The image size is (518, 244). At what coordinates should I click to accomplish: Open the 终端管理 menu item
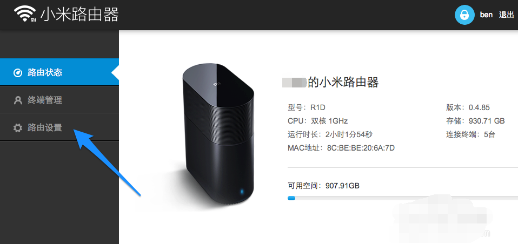[59, 100]
